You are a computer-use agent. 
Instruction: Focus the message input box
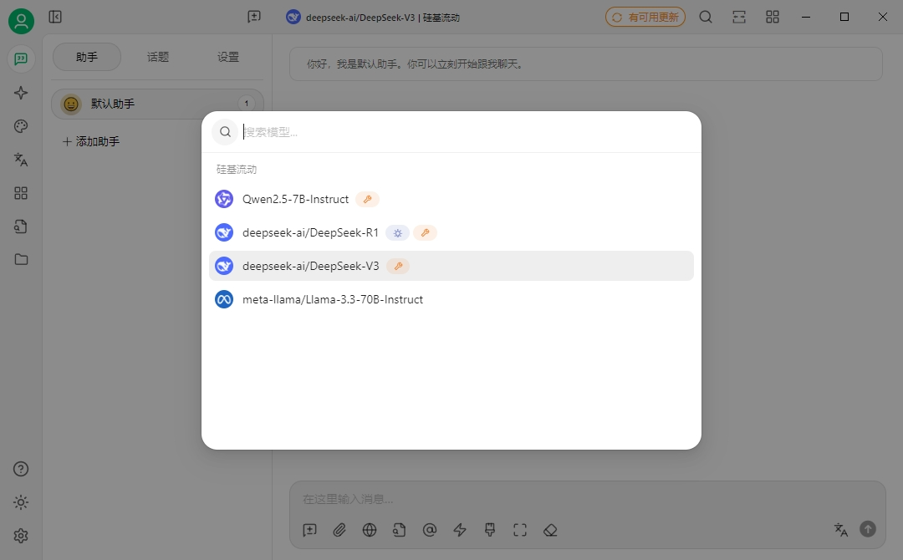[588, 499]
